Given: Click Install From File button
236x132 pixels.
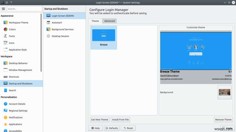Looking at the screenshot, I should [120, 120].
